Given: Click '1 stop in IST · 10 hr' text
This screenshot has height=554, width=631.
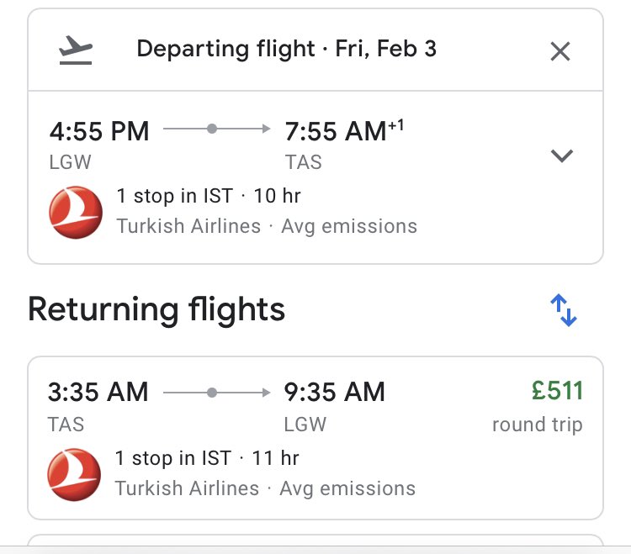Looking at the screenshot, I should [209, 196].
